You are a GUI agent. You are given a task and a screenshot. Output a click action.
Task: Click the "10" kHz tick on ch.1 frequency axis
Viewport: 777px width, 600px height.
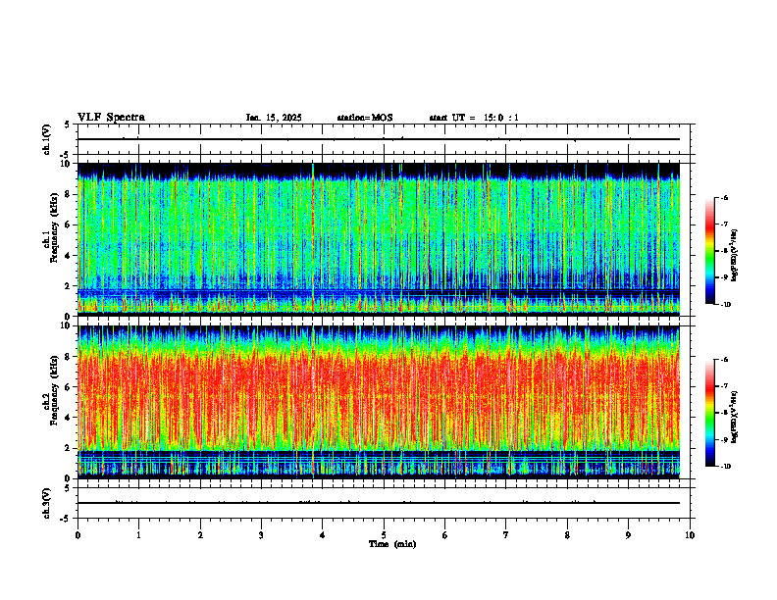pos(68,164)
